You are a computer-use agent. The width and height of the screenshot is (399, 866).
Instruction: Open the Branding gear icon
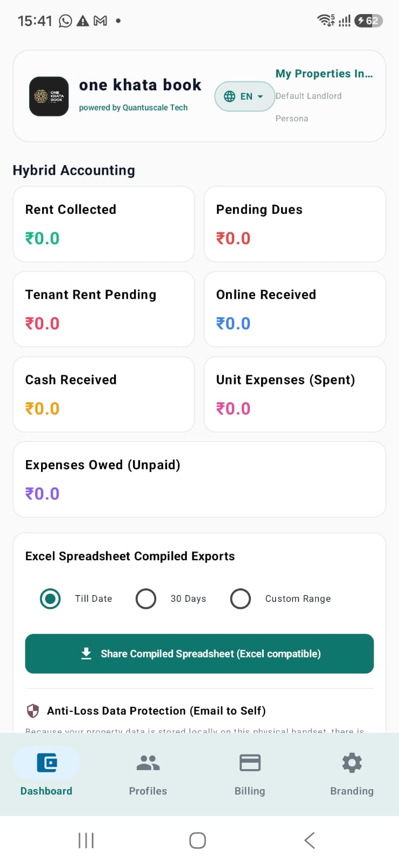click(352, 763)
